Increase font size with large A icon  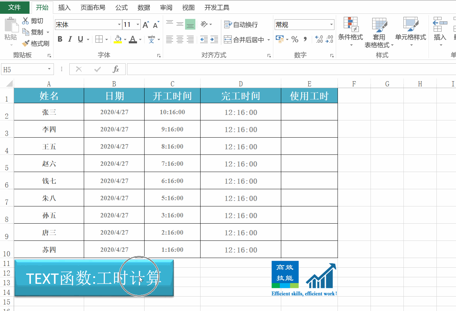[x=146, y=25]
